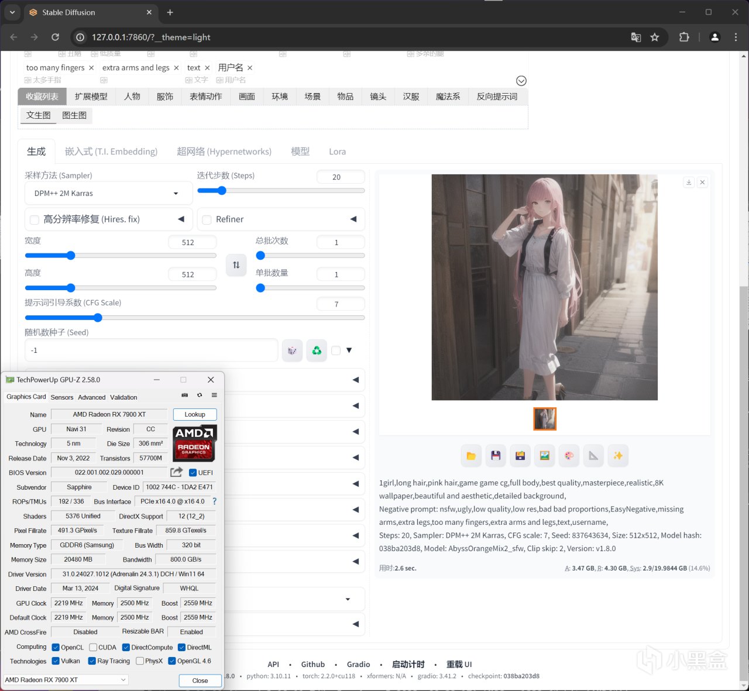Open GPU selector dropdown AMD Radeon RX 7900 XT
This screenshot has height=691, width=749.
[66, 680]
